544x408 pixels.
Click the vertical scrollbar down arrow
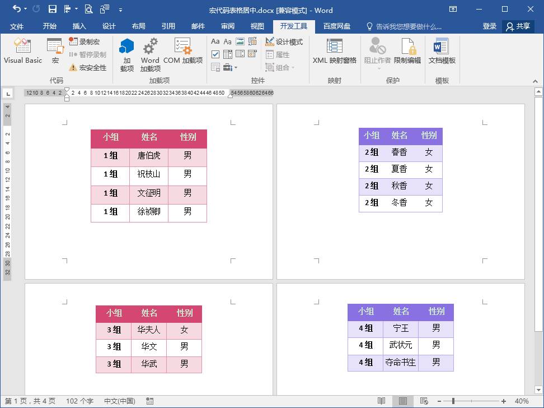(x=538, y=390)
